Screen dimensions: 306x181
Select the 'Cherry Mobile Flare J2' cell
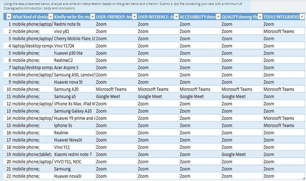point(74,38)
